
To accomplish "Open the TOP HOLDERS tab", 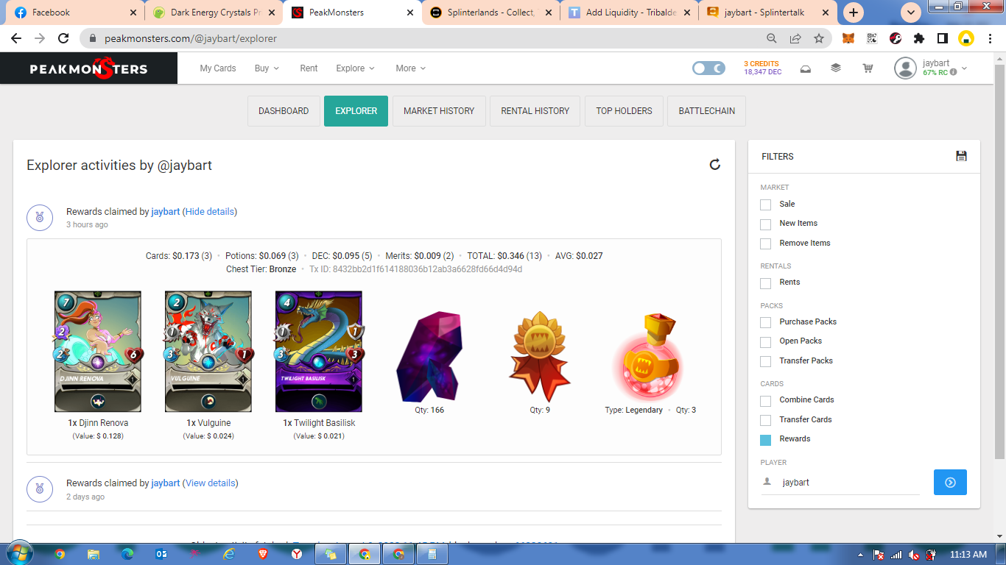I will point(625,111).
